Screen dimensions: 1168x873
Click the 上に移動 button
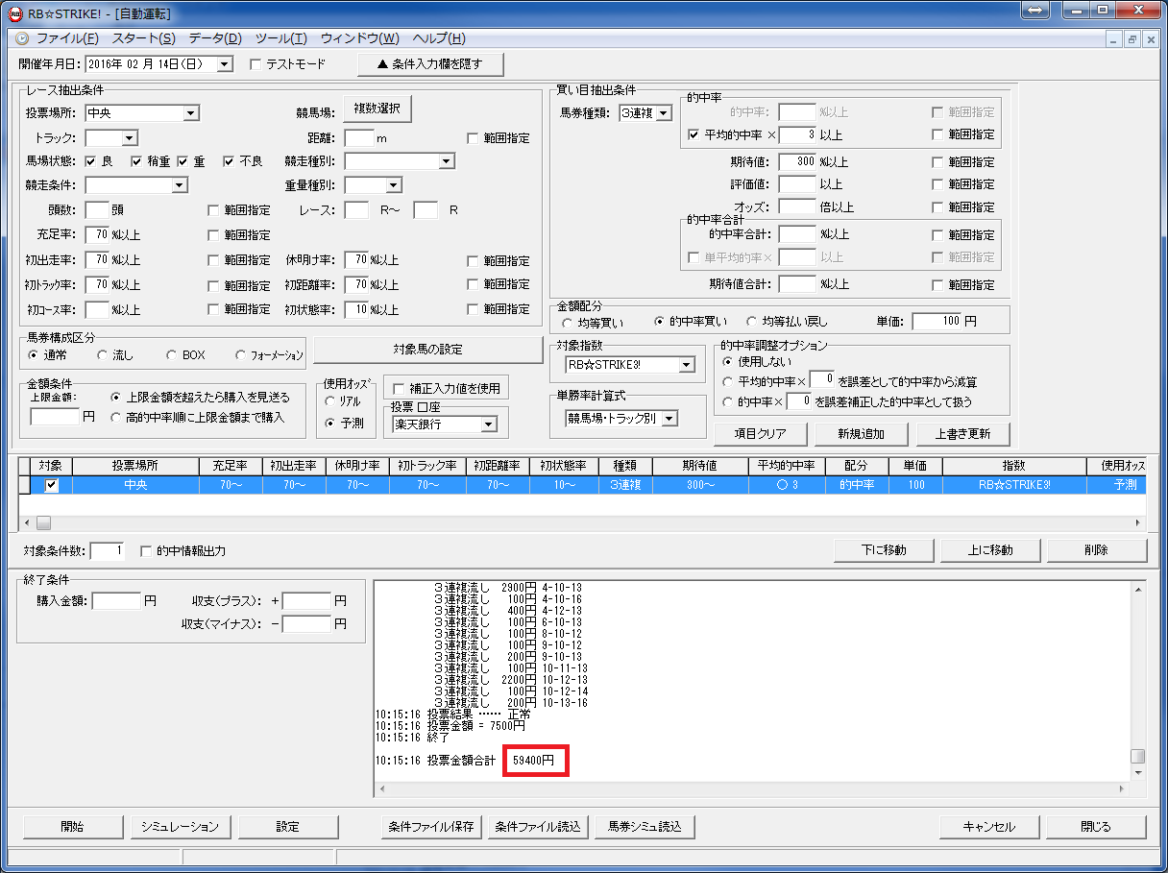pos(990,550)
